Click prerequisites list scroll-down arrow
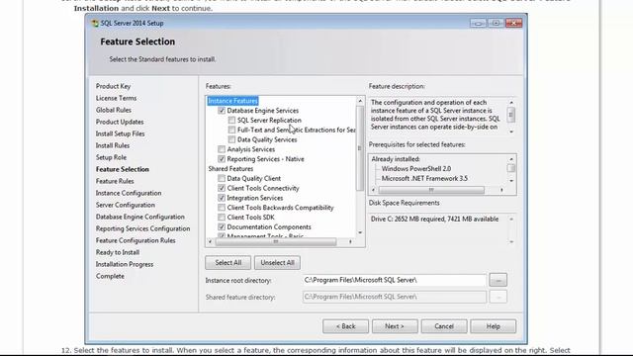This screenshot has height=356, width=633. (x=511, y=181)
